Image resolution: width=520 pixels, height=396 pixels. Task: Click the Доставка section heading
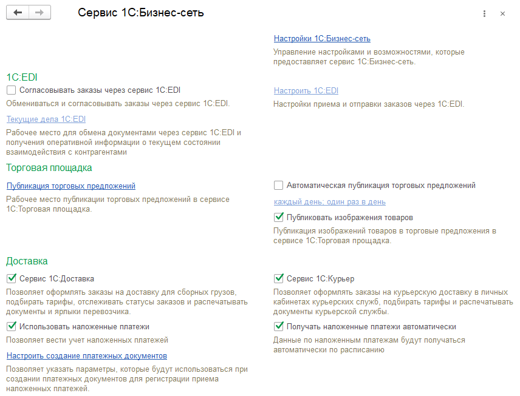click(x=27, y=261)
